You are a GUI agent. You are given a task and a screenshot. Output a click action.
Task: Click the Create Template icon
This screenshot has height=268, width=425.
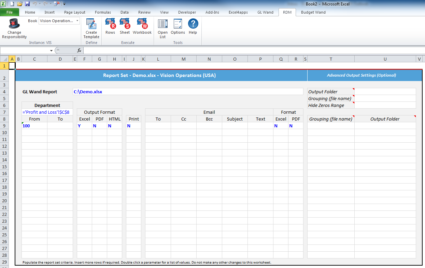pos(91,24)
